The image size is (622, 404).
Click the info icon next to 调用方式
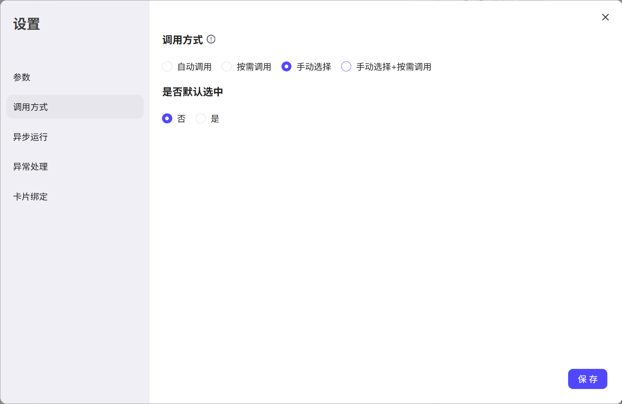click(x=211, y=39)
